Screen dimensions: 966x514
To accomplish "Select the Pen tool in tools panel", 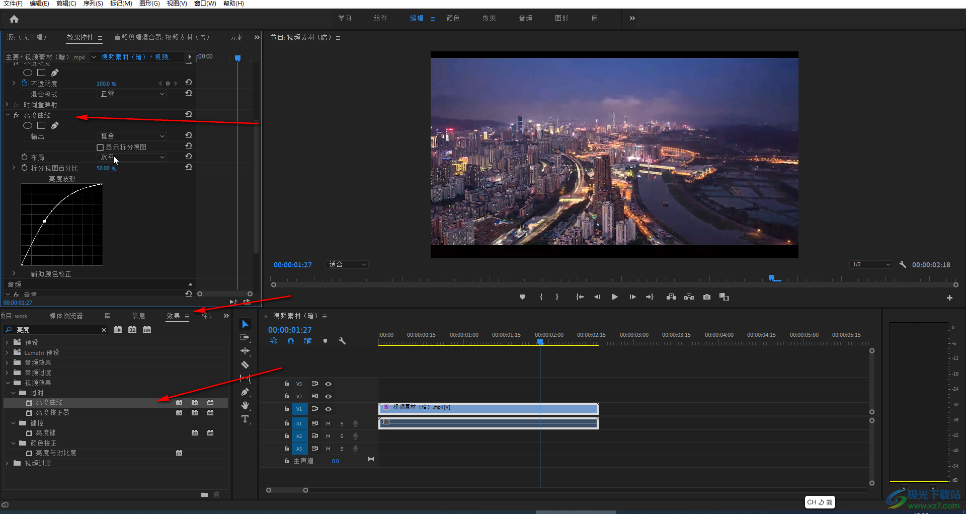I will pos(245,392).
